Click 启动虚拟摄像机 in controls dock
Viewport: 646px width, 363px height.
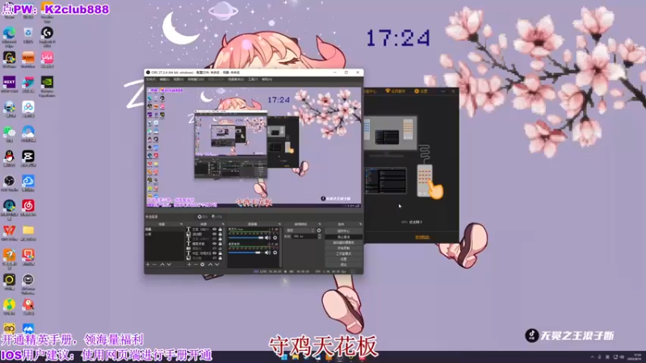click(x=344, y=243)
